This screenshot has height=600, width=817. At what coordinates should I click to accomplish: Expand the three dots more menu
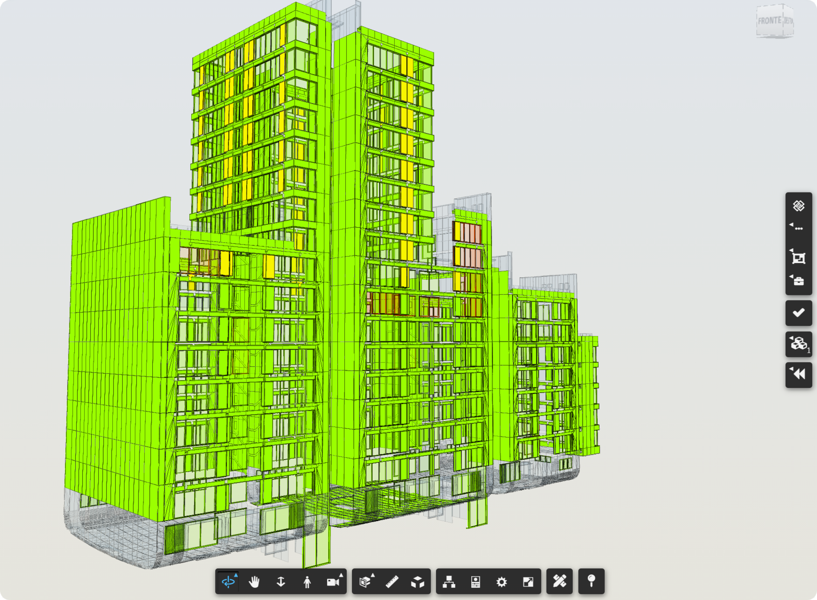pos(798,228)
